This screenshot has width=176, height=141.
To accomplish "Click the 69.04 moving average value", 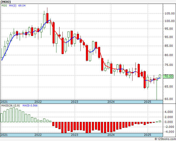I will pyautogui.click(x=22, y=6).
